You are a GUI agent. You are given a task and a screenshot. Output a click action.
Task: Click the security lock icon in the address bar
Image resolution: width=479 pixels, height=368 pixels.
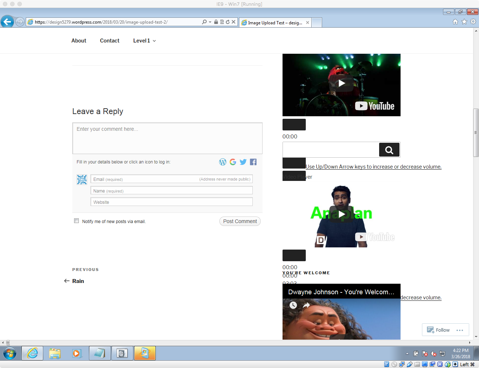pyautogui.click(x=216, y=22)
